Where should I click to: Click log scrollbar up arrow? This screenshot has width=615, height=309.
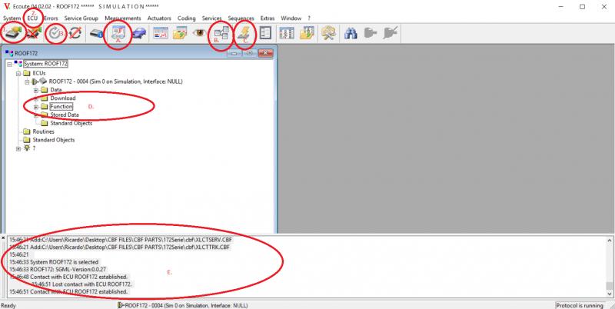tap(610, 240)
